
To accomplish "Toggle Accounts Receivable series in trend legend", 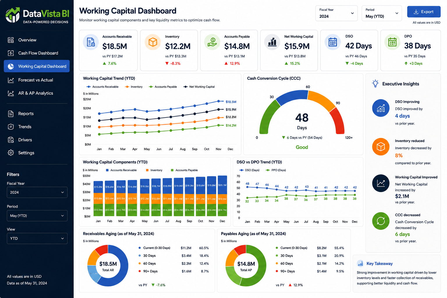I will (x=102, y=87).
